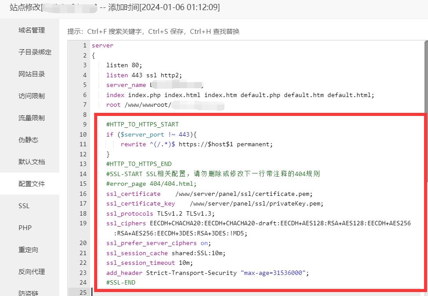Open the 防盗链 tab

click(x=28, y=292)
